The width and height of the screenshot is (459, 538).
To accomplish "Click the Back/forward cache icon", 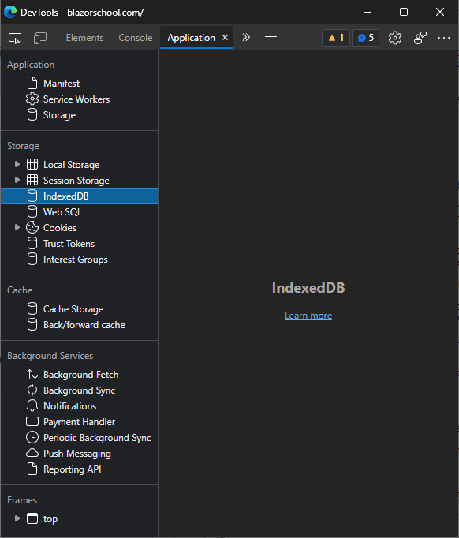I will 32,325.
